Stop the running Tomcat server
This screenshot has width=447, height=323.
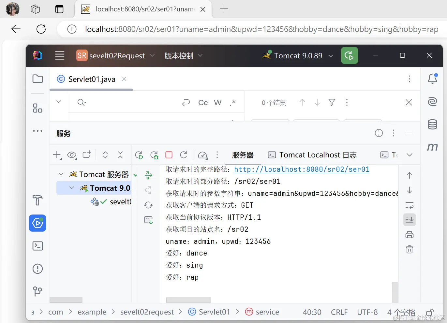pos(169,155)
